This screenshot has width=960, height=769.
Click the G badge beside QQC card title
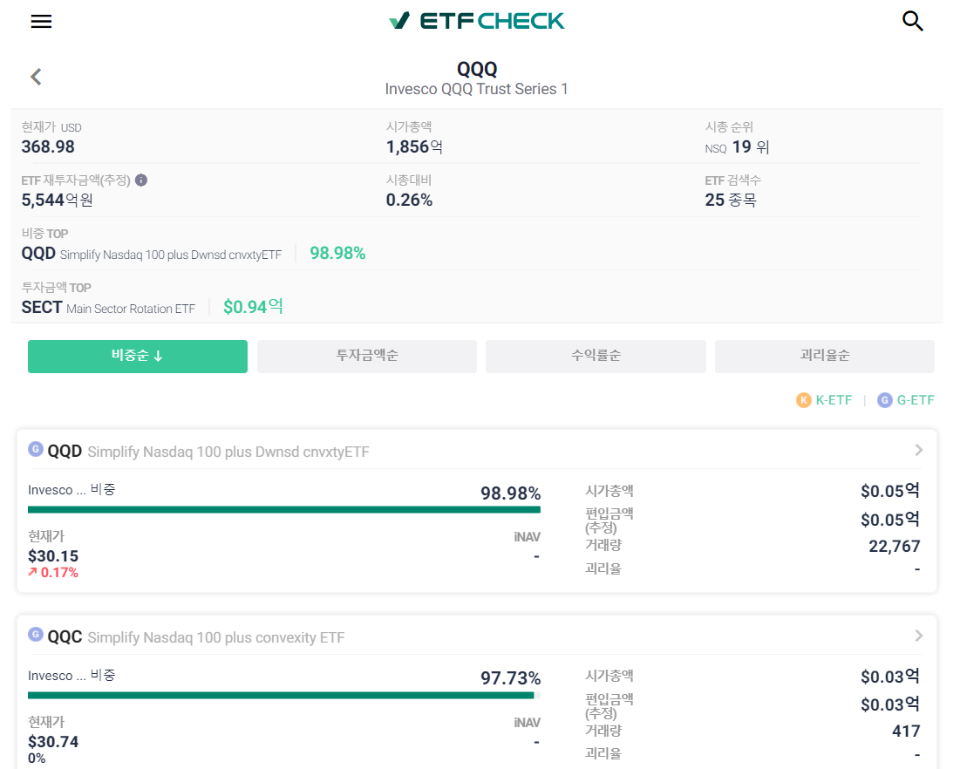36,635
